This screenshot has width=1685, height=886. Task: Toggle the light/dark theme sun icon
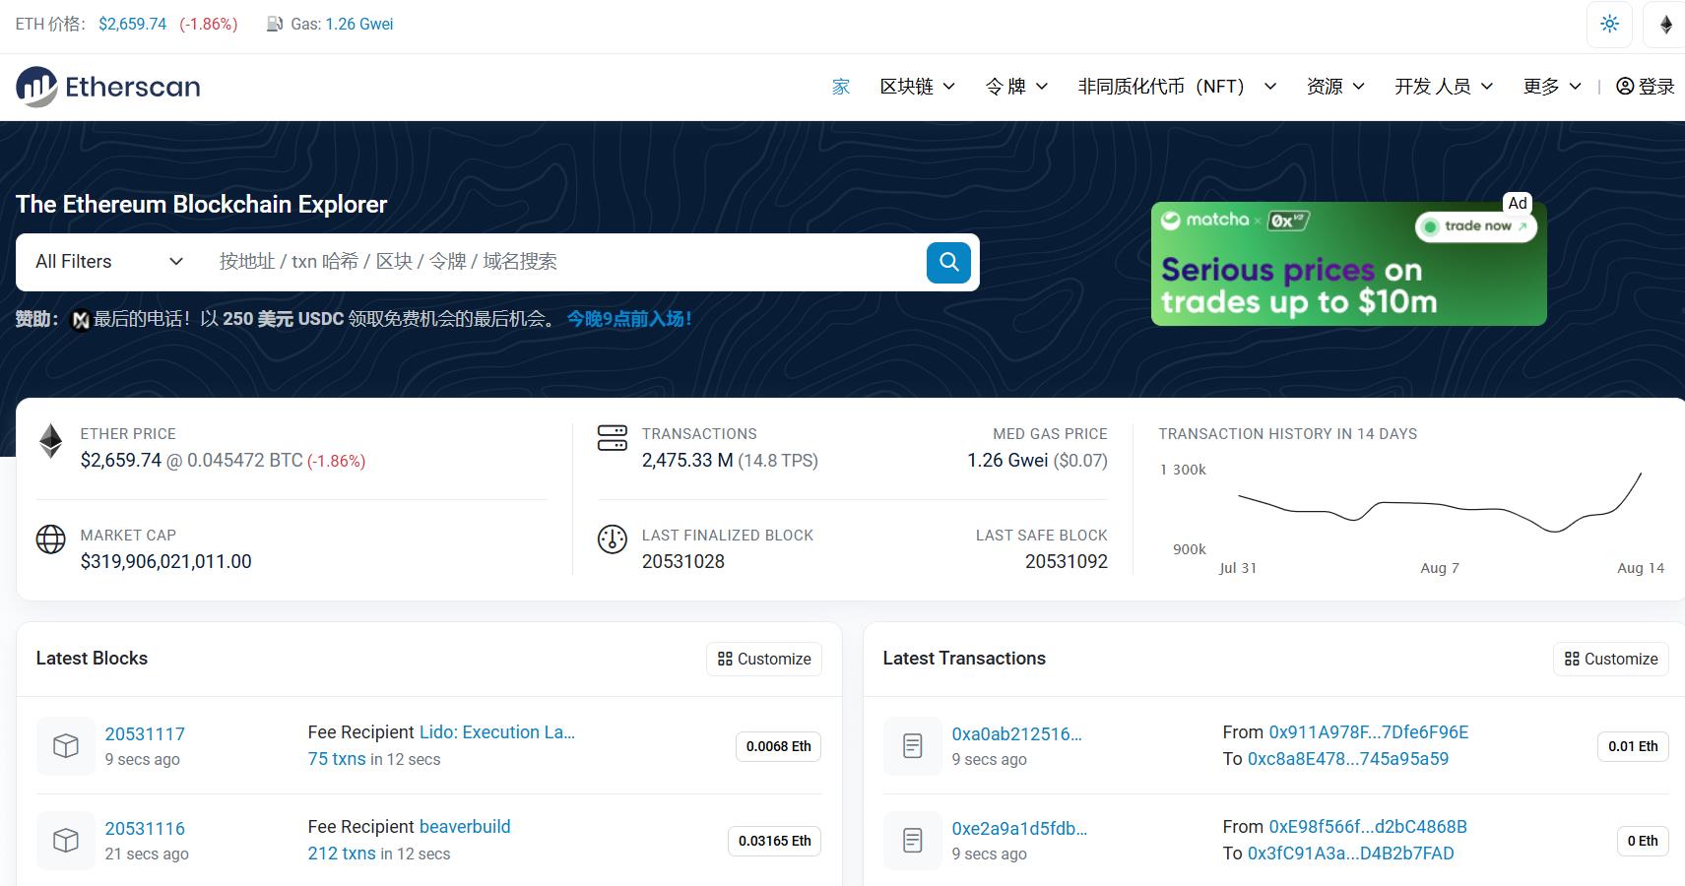pos(1610,24)
